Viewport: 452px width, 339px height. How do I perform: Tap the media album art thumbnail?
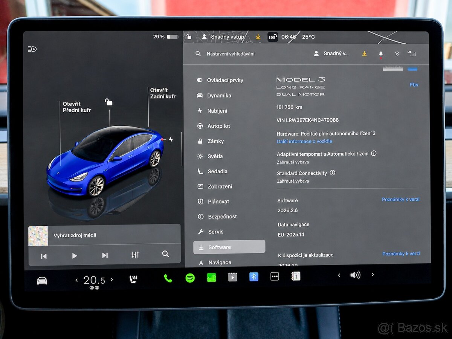38,236
